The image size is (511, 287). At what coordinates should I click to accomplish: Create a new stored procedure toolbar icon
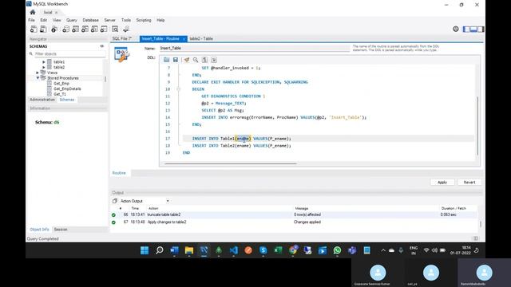coord(94,29)
